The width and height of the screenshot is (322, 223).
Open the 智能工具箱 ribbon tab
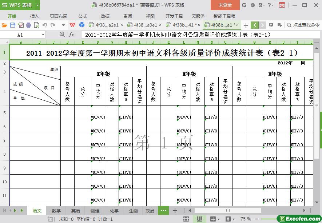click(x=224, y=16)
